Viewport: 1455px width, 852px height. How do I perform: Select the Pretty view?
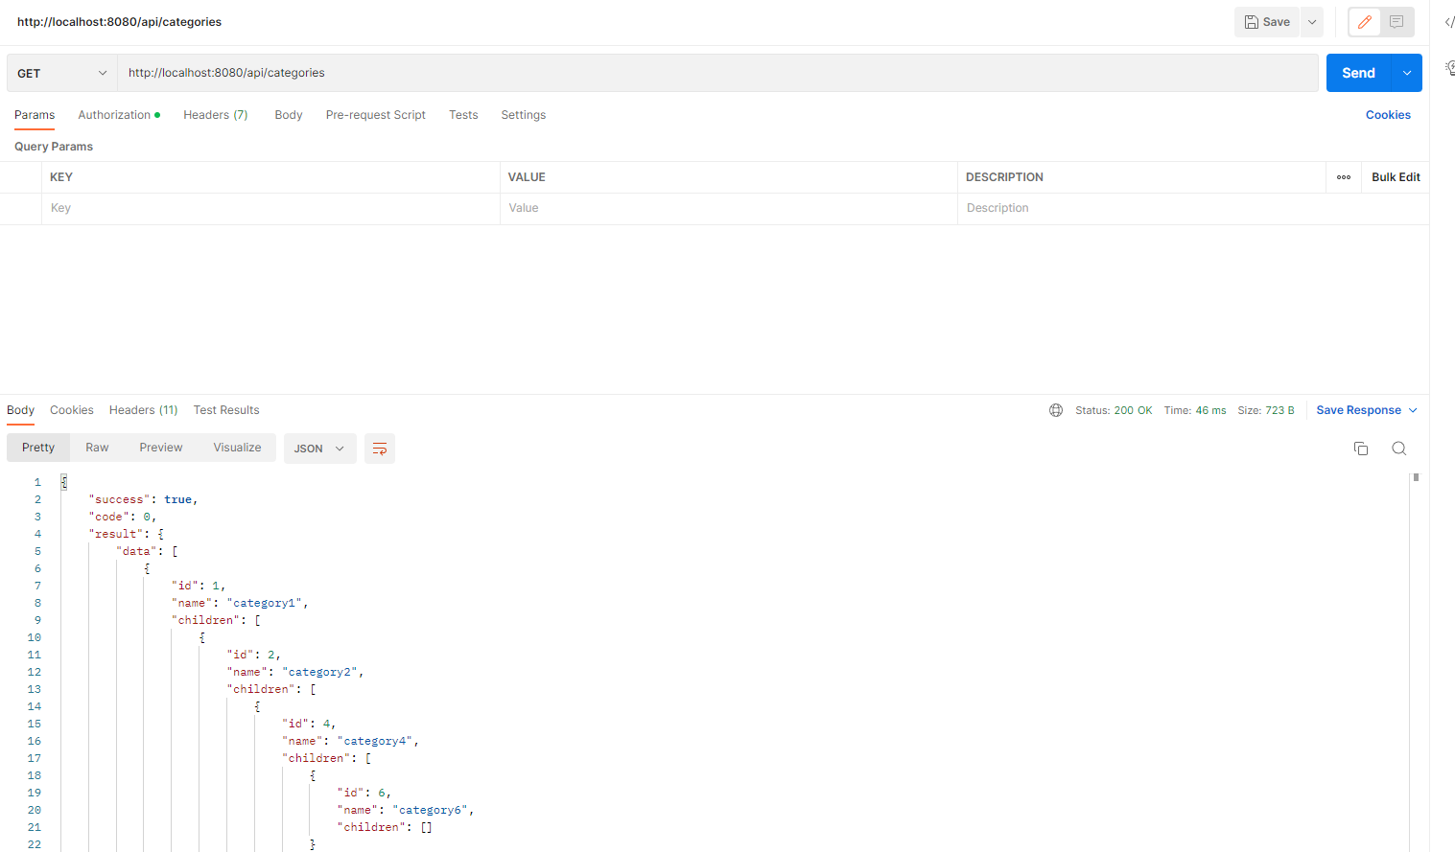coord(38,448)
